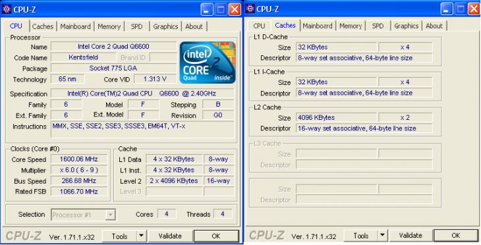Minimize the left CPU-Z window
The width and height of the screenshot is (481, 245).
click(x=206, y=9)
